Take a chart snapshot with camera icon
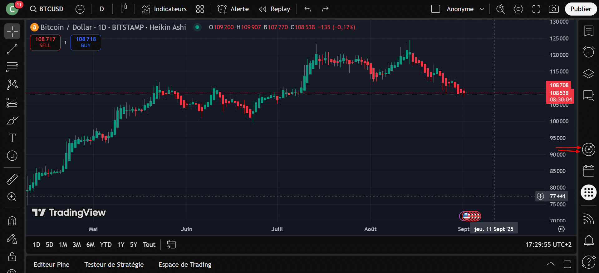 point(553,9)
